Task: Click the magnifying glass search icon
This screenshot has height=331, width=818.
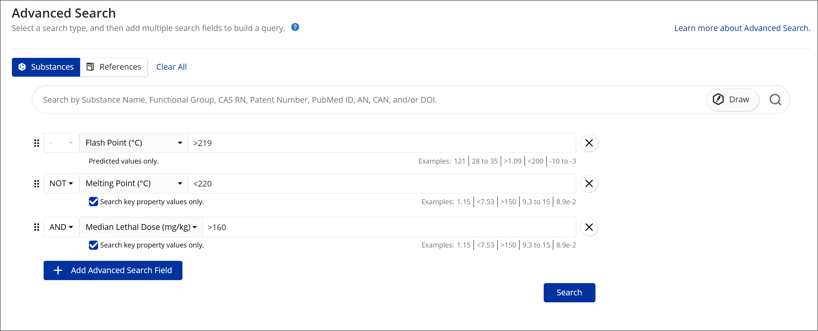Action: tap(775, 100)
